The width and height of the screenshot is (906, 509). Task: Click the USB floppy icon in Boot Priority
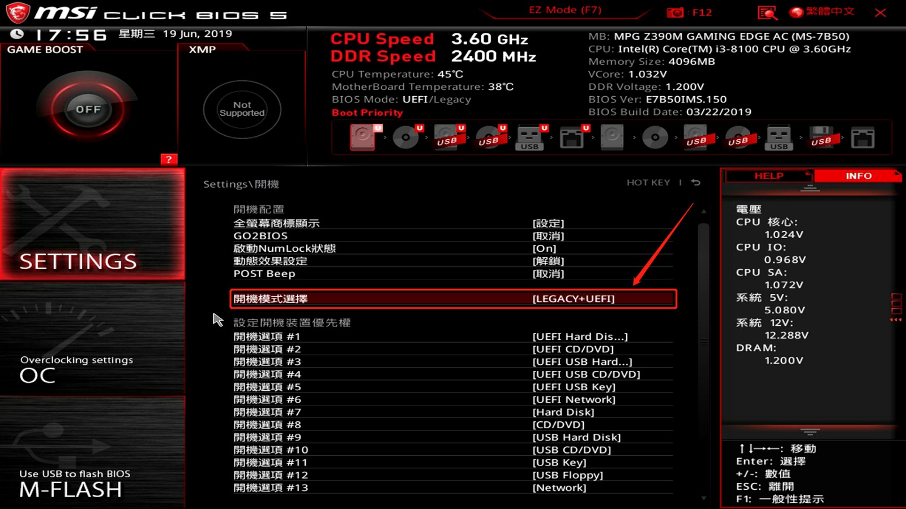[x=821, y=136]
